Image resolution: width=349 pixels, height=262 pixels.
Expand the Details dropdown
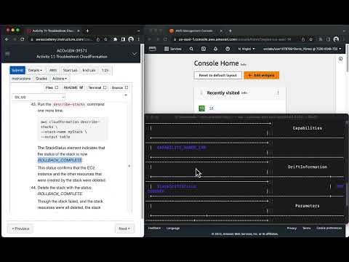(35, 70)
